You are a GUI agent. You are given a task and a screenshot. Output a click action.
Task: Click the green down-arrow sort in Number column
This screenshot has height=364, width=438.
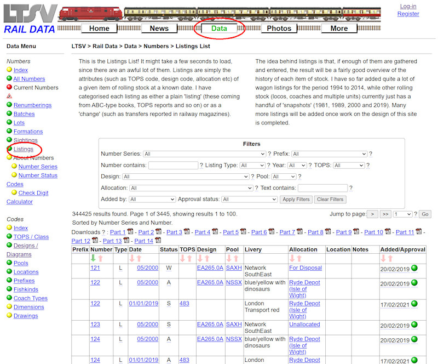pyautogui.click(x=93, y=258)
